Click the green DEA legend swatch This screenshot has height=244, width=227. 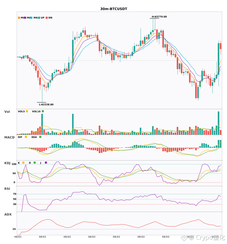tap(40, 137)
